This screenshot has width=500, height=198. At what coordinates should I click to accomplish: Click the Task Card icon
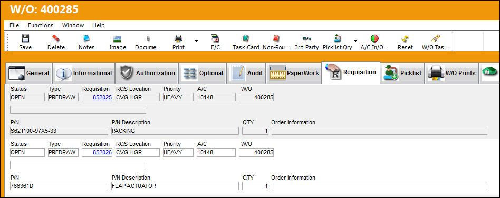[246, 39]
